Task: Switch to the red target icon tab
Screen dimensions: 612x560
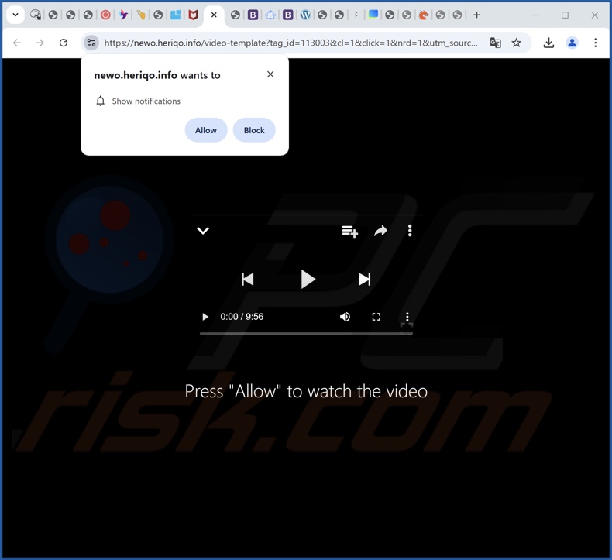Action: (105, 15)
